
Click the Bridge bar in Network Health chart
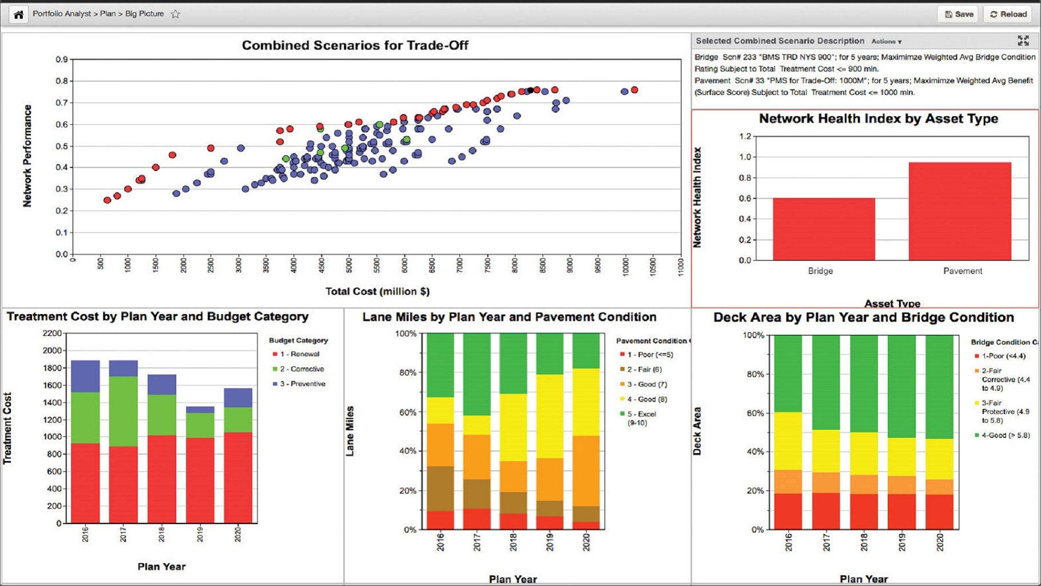point(824,229)
